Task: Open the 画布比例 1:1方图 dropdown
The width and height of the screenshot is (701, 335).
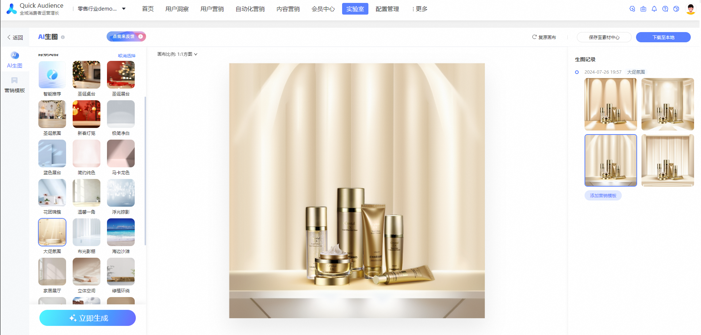Action: 177,54
